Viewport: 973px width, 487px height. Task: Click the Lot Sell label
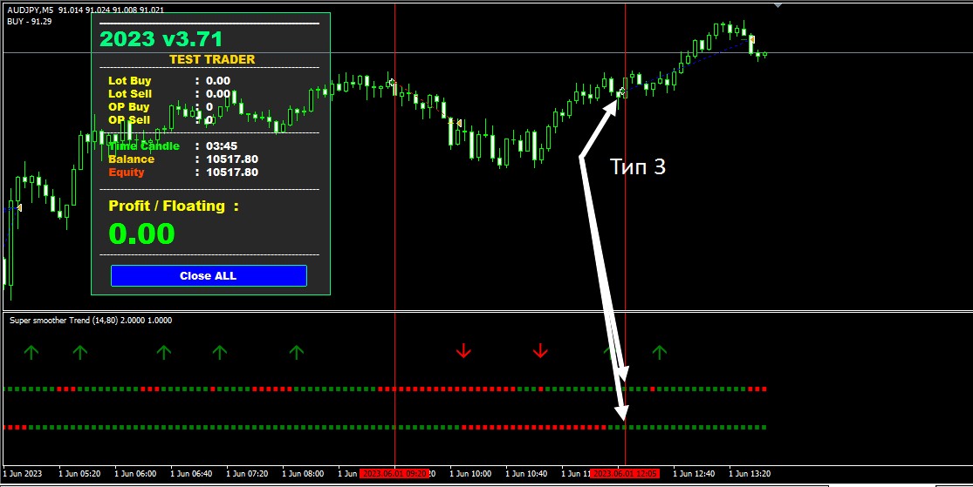130,93
